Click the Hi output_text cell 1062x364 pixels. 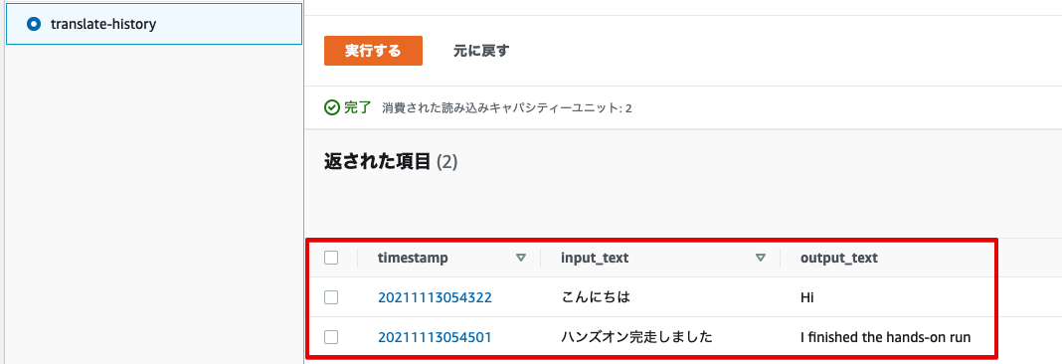click(x=806, y=297)
